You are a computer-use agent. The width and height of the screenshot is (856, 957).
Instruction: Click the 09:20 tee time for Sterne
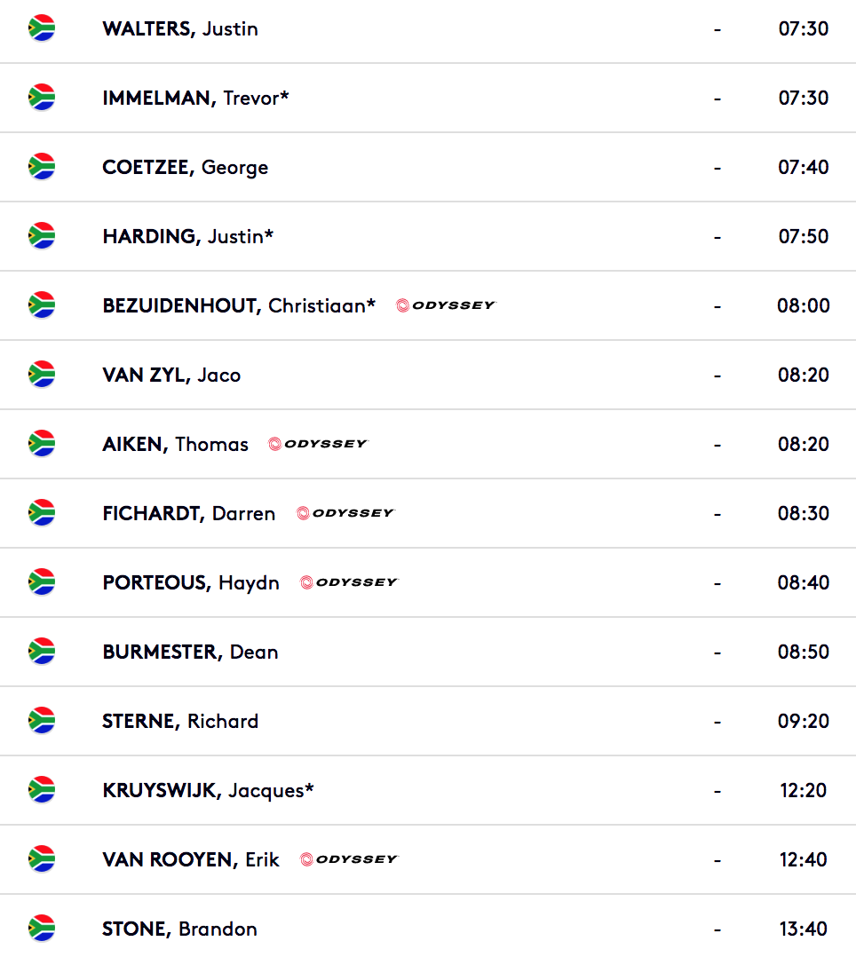coord(804,721)
